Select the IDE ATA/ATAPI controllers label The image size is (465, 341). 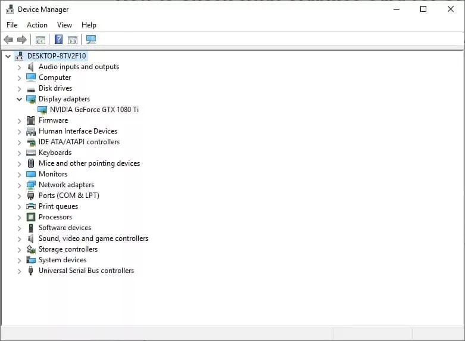(x=79, y=142)
